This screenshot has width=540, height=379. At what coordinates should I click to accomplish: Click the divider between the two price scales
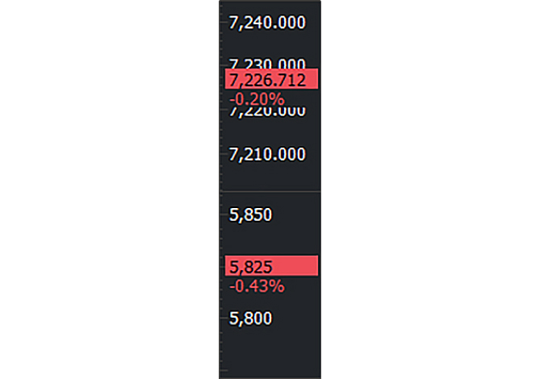270,191
